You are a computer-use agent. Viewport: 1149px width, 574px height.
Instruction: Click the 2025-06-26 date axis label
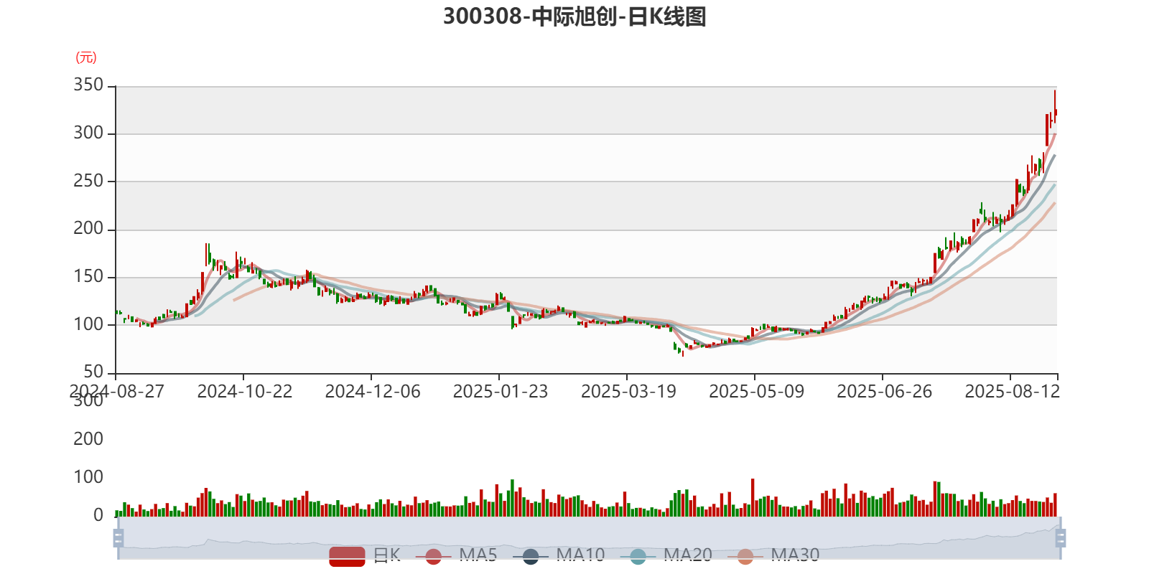884,392
